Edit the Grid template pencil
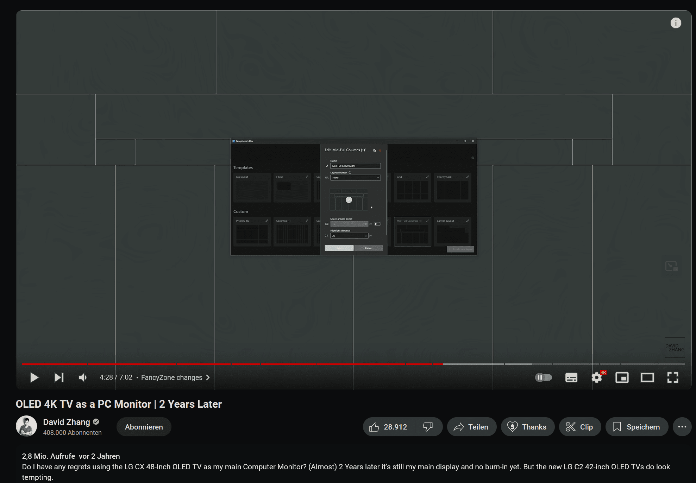 (x=427, y=177)
